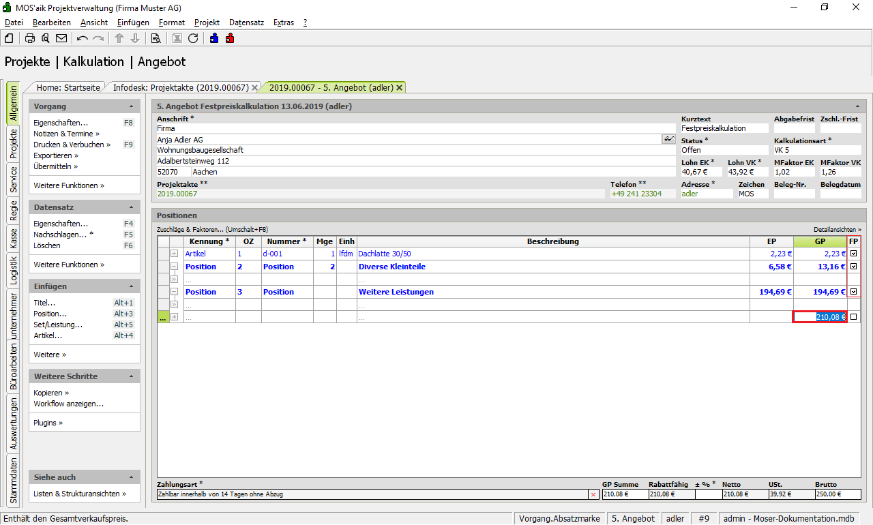Expand the Artikel d-001 row

tap(174, 254)
